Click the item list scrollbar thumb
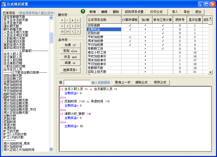Viewport: 217px width, 157px height. pos(51,38)
